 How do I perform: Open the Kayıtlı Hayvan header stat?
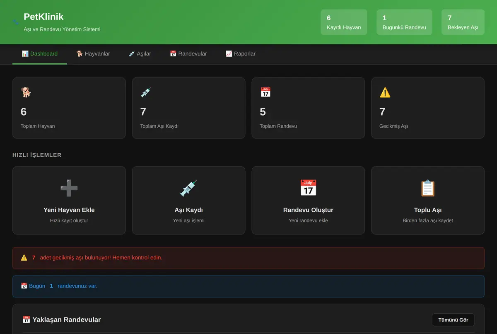[x=344, y=22]
